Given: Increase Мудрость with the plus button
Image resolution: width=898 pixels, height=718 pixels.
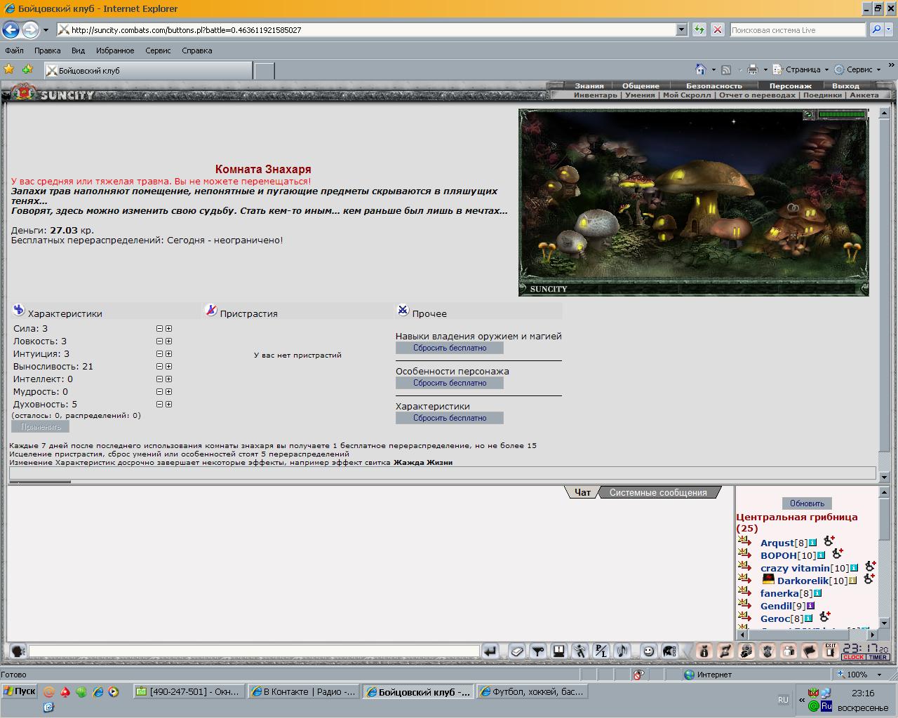Looking at the screenshot, I should tap(168, 391).
